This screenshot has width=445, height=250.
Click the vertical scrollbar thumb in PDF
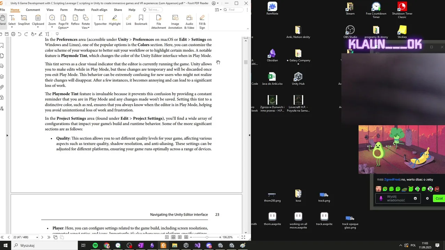tap(246, 62)
